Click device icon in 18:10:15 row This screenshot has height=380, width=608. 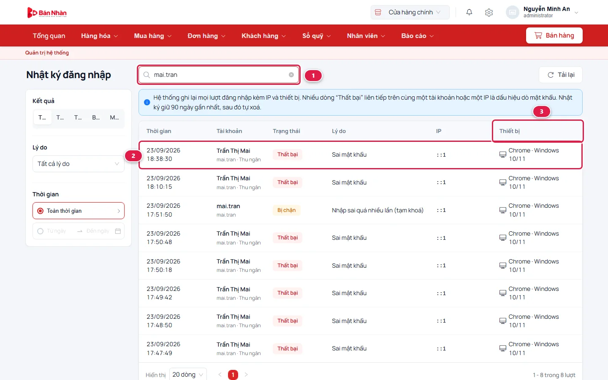pyautogui.click(x=502, y=182)
